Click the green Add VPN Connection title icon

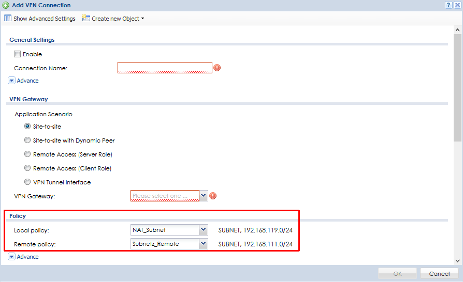(6, 5)
